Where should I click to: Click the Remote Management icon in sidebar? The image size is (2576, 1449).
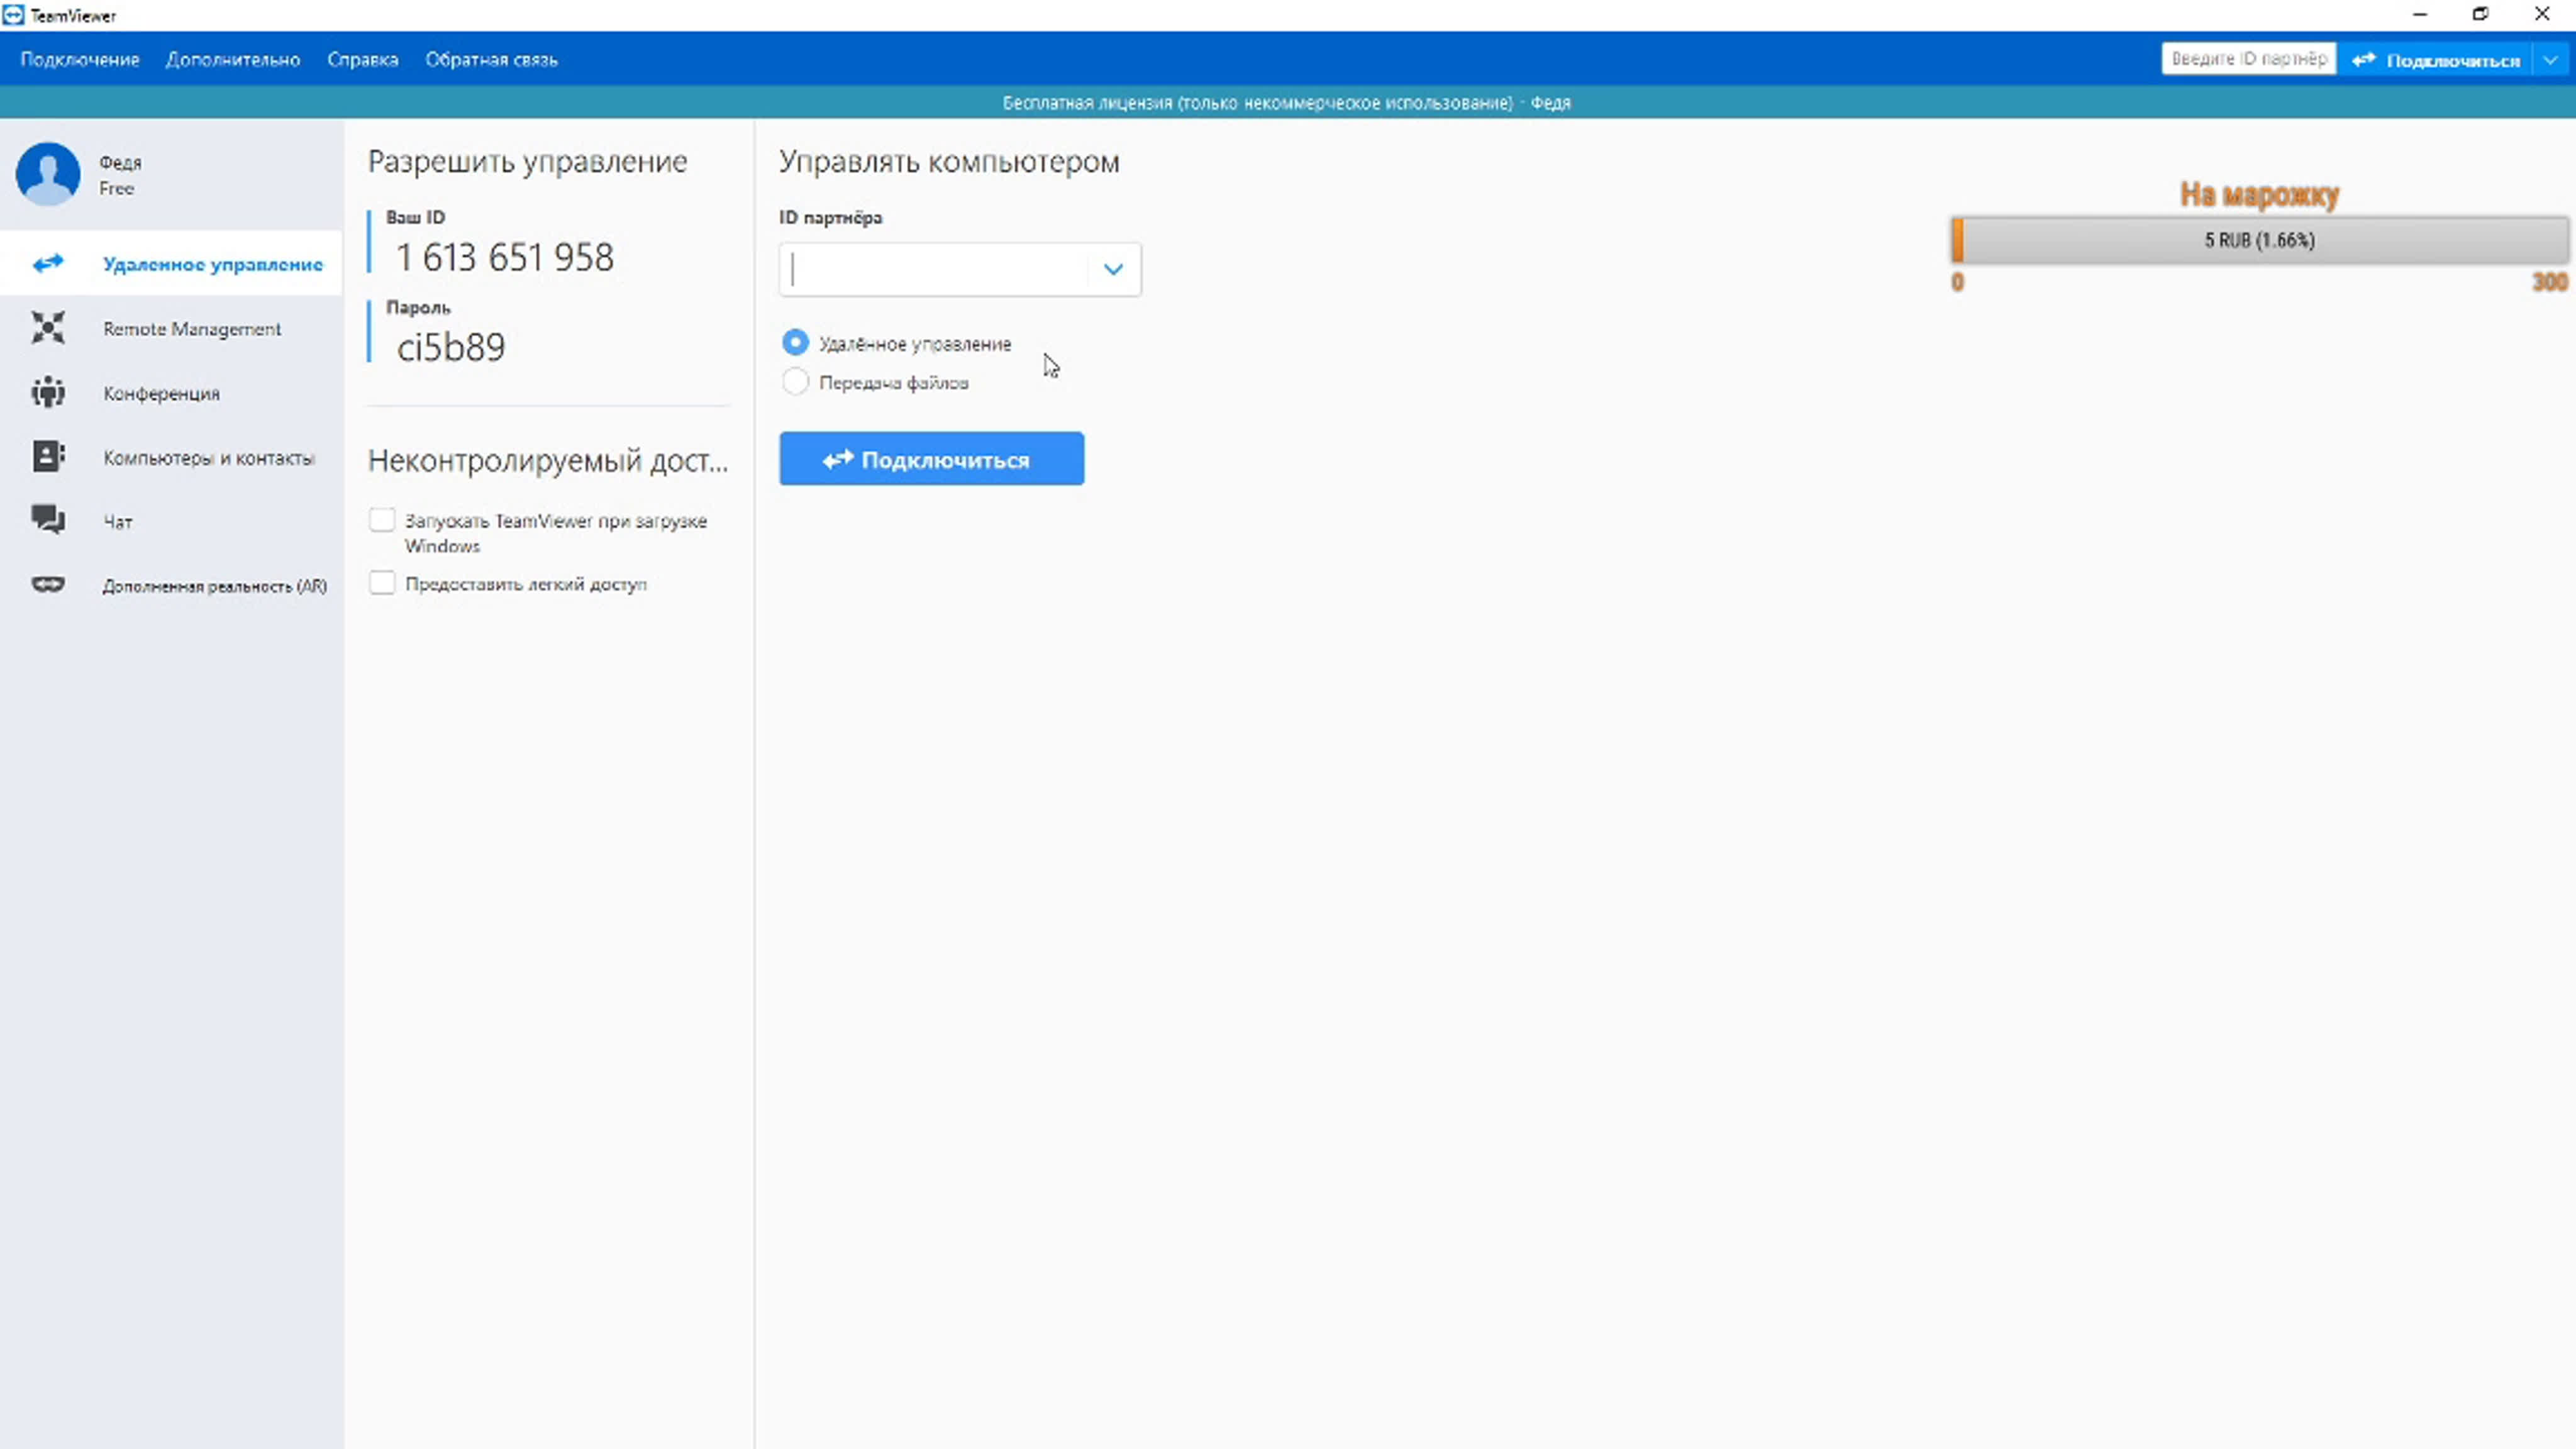[x=48, y=328]
